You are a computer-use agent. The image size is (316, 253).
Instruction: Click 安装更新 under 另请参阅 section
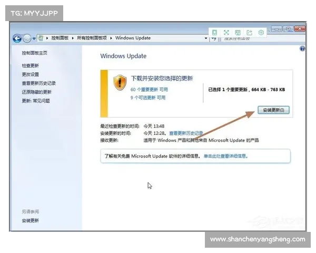click(30, 221)
